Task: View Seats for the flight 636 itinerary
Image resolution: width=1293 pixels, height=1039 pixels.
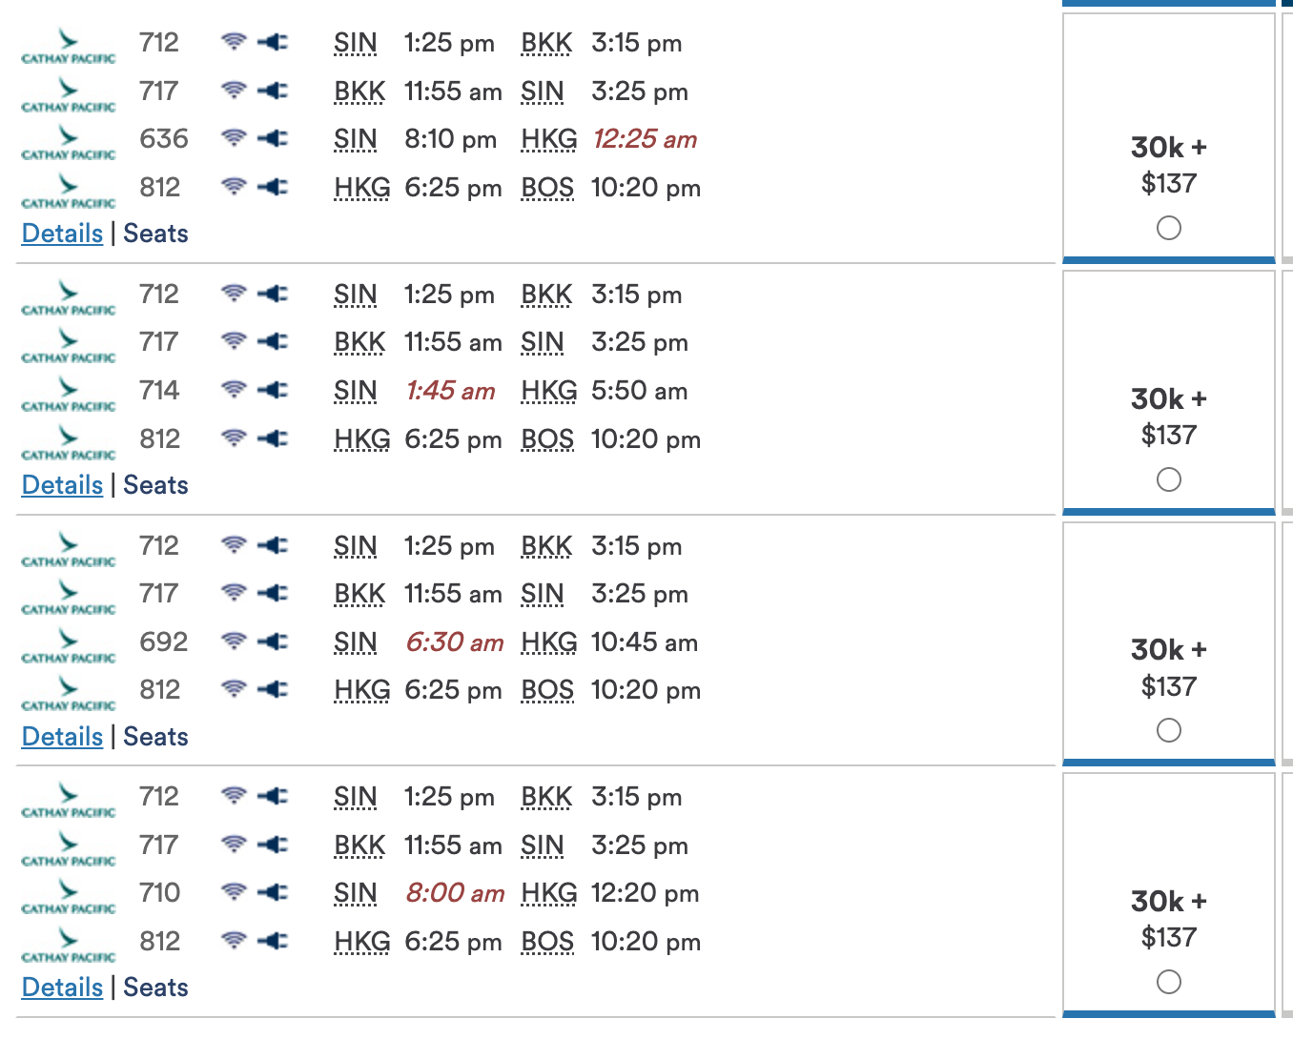Action: point(155,234)
